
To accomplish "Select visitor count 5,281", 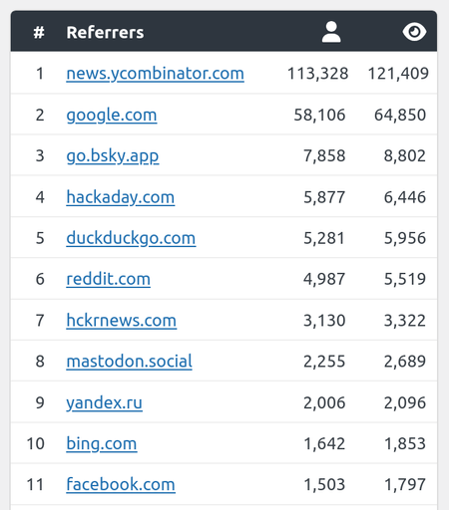I will pyautogui.click(x=324, y=238).
